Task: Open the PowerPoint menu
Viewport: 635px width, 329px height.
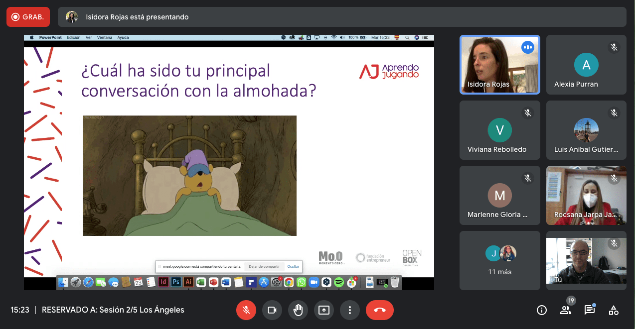Action: click(x=50, y=37)
